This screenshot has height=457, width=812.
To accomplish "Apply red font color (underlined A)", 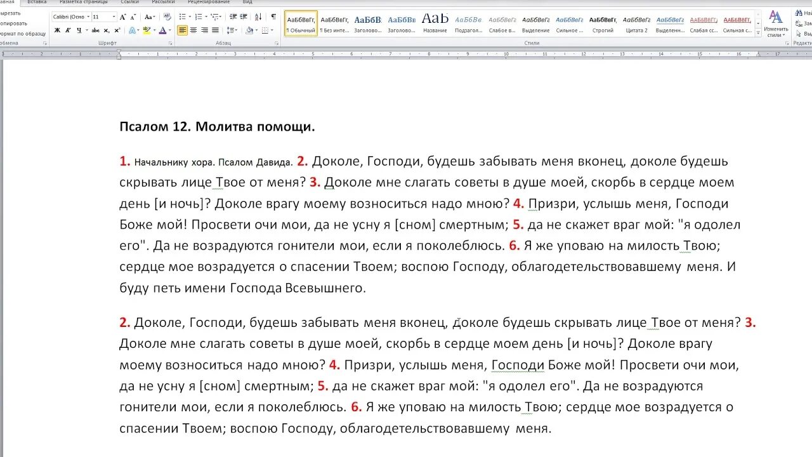I will click(162, 30).
